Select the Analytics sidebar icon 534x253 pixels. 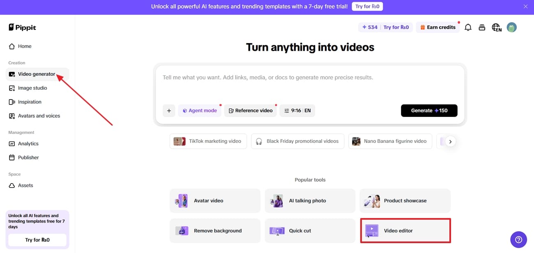(11, 144)
